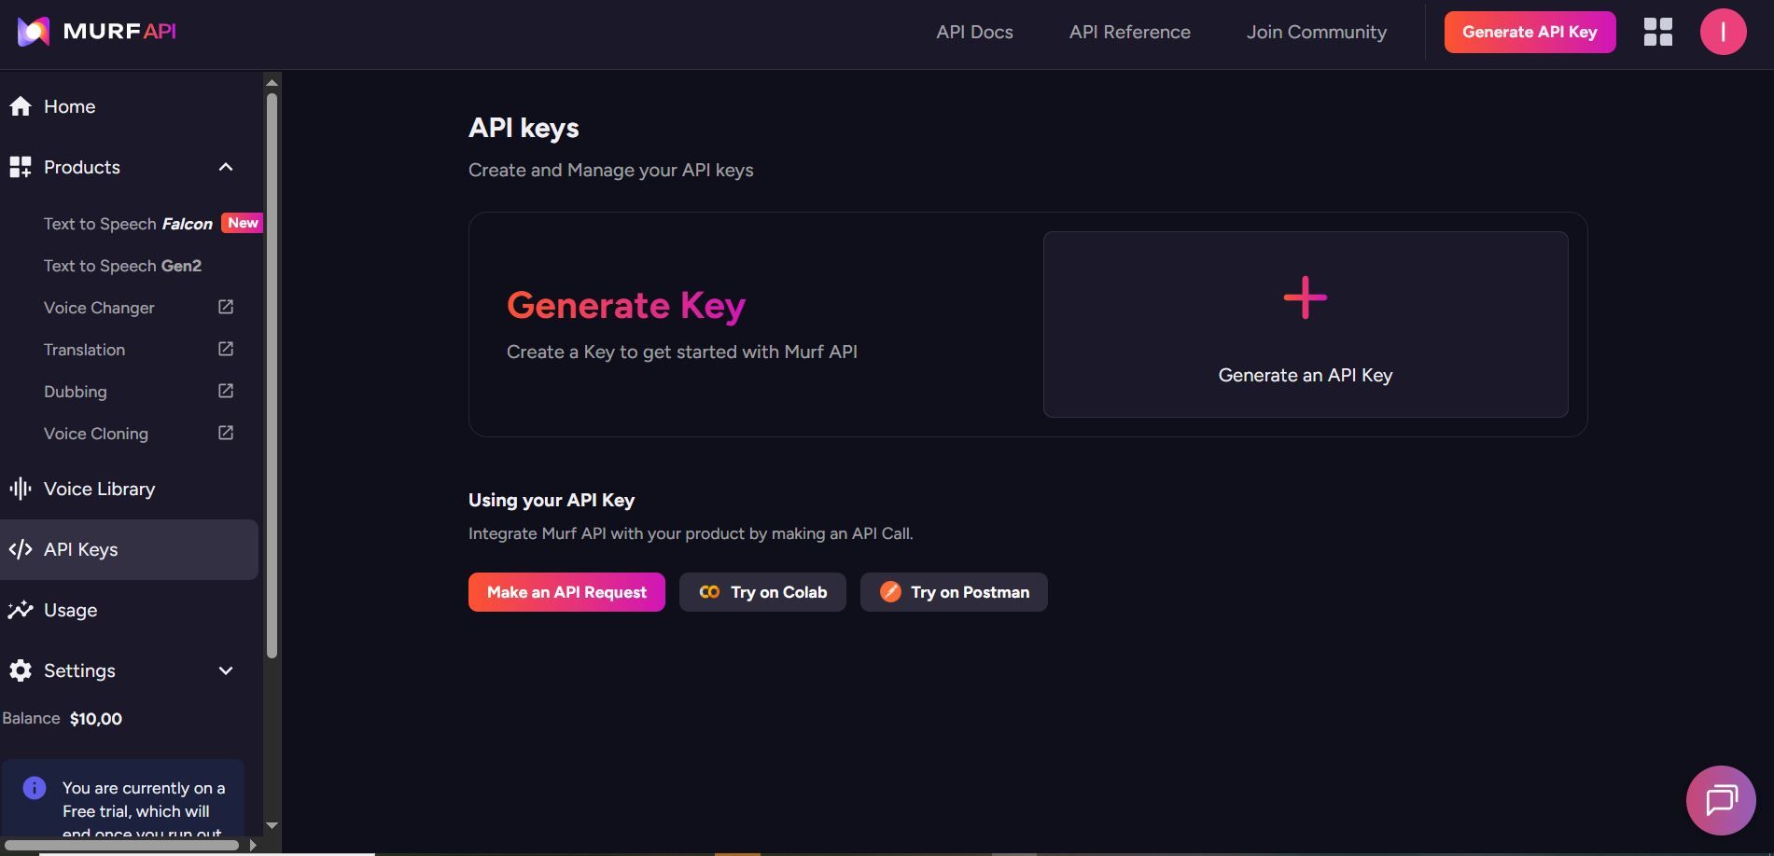The width and height of the screenshot is (1774, 856).
Task: Open the chat support bubble
Action: pos(1720,800)
